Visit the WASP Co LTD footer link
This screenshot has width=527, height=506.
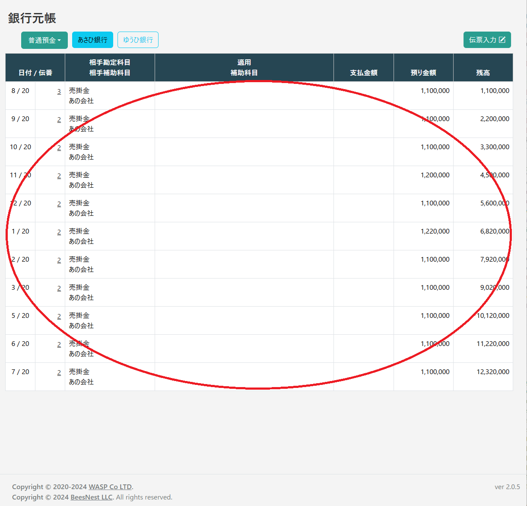(x=111, y=487)
